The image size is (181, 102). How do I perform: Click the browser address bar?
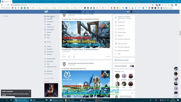click(81, 5)
